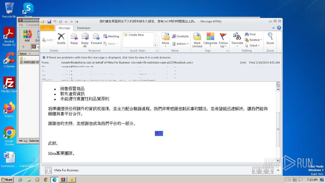Open the businesses Word document on desktop
The height and width of the screenshot is (183, 325).
[x=9, y=160]
